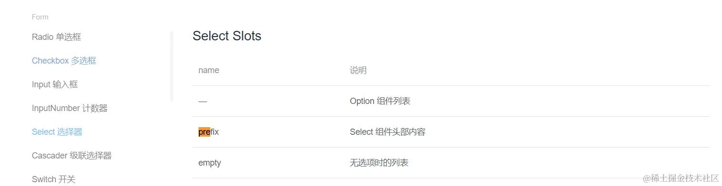
Task: Click the name column header
Action: coord(208,70)
